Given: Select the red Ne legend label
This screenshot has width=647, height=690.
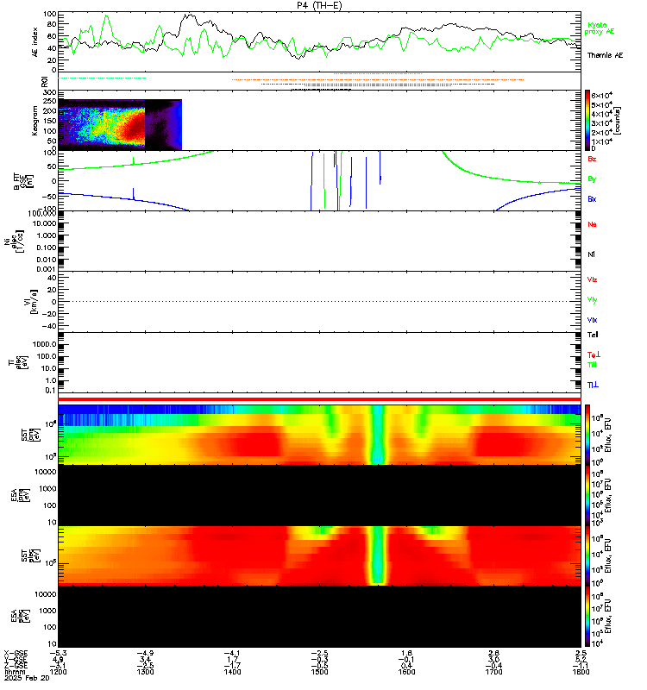Looking at the screenshot, I should [x=592, y=224].
